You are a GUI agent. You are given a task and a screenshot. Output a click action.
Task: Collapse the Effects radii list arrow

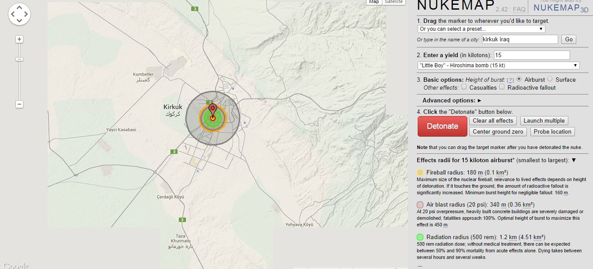(x=574, y=160)
